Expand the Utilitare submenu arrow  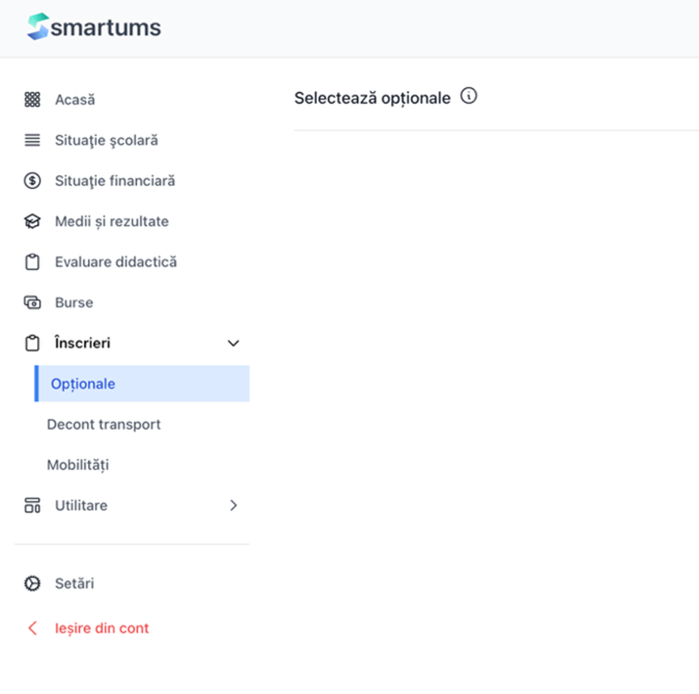[233, 505]
